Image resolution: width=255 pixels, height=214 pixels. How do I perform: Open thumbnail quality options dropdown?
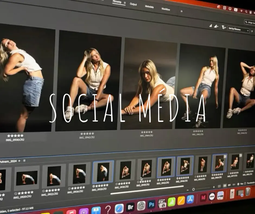[x=216, y=26]
